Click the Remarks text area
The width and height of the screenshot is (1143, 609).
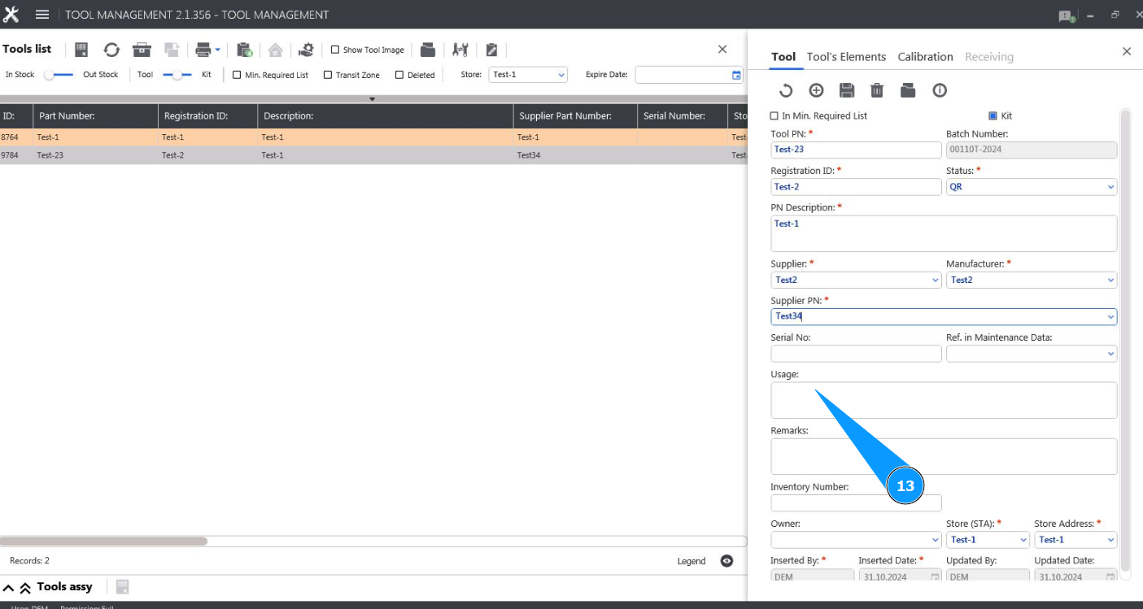(944, 456)
